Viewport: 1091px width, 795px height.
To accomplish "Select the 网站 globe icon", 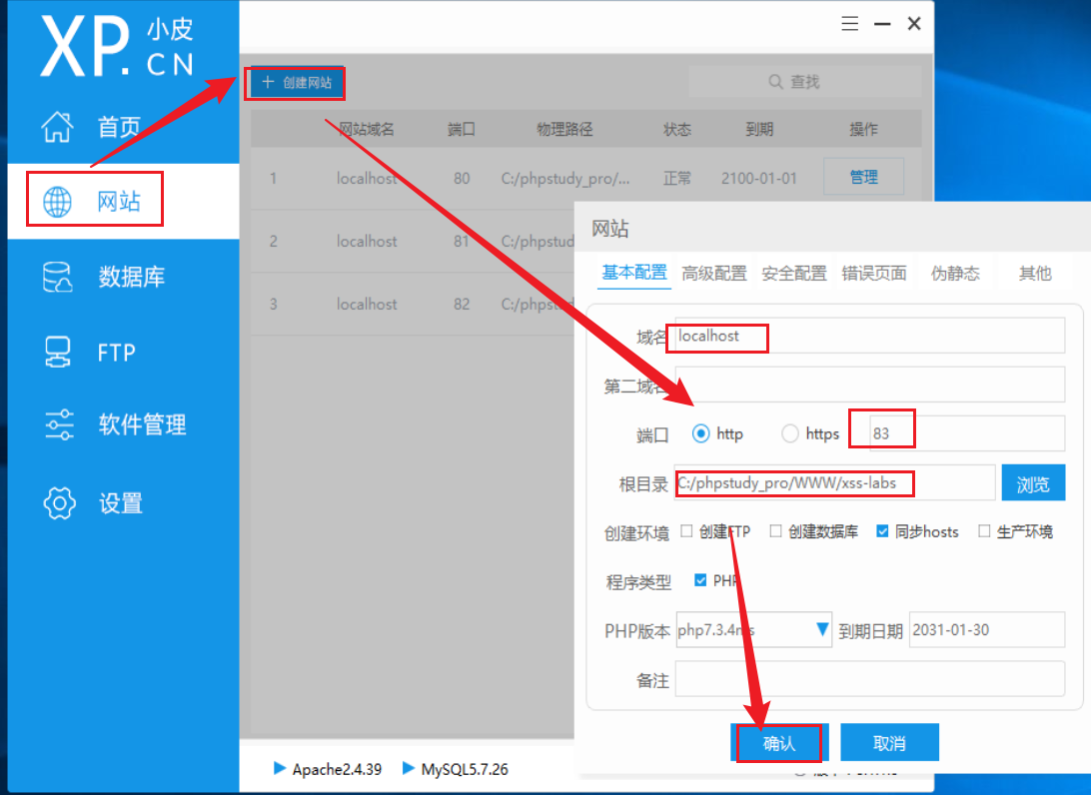I will (57, 202).
